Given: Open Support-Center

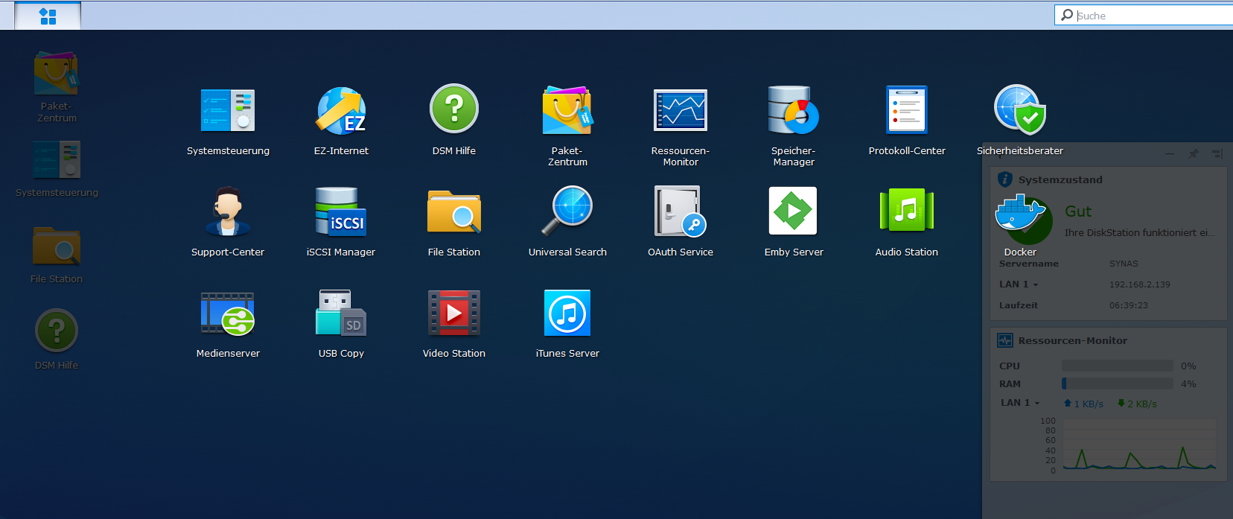Looking at the screenshot, I should [x=228, y=211].
